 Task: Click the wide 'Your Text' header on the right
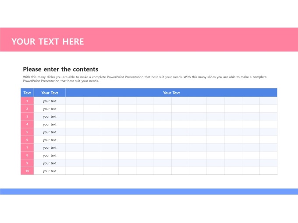171,93
